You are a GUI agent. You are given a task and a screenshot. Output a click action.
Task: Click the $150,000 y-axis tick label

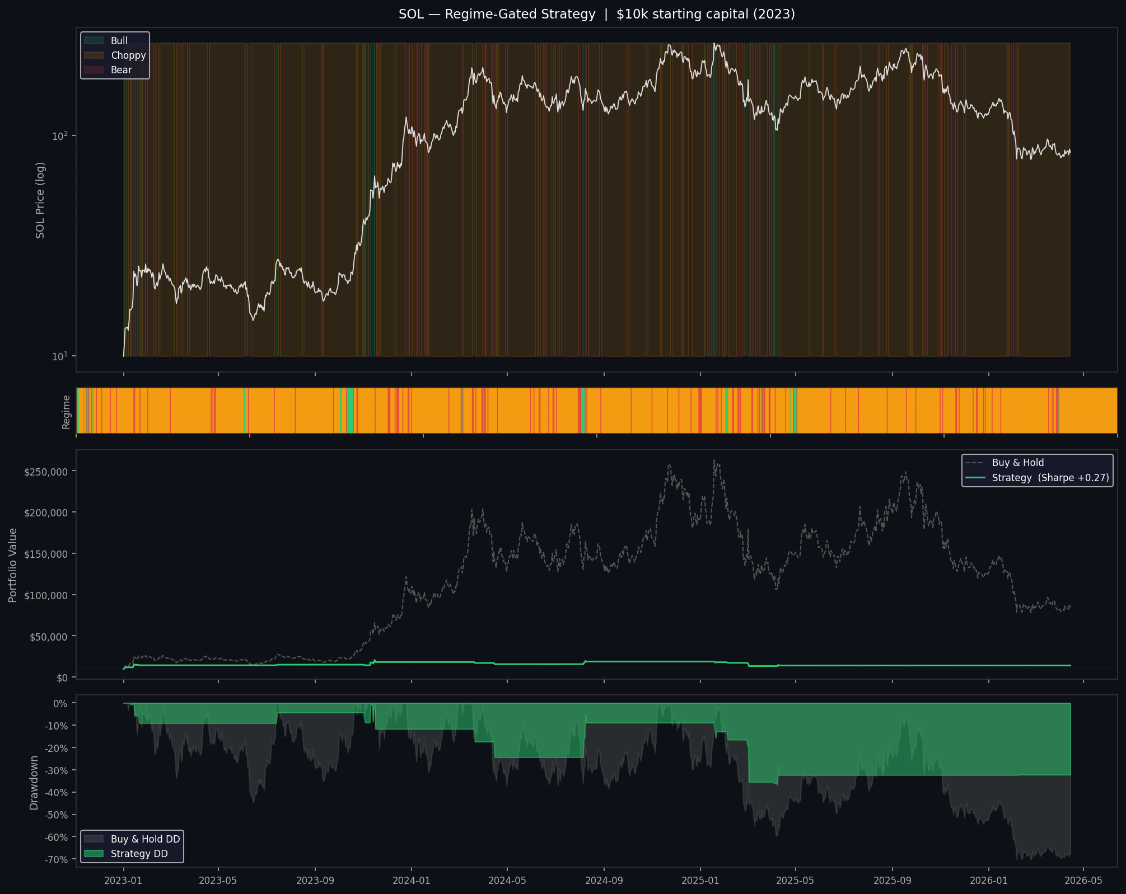coord(46,554)
